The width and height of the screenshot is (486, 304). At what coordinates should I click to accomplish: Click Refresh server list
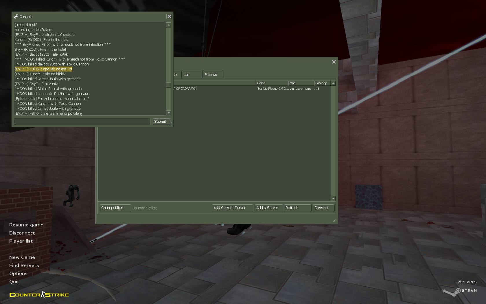click(x=297, y=208)
